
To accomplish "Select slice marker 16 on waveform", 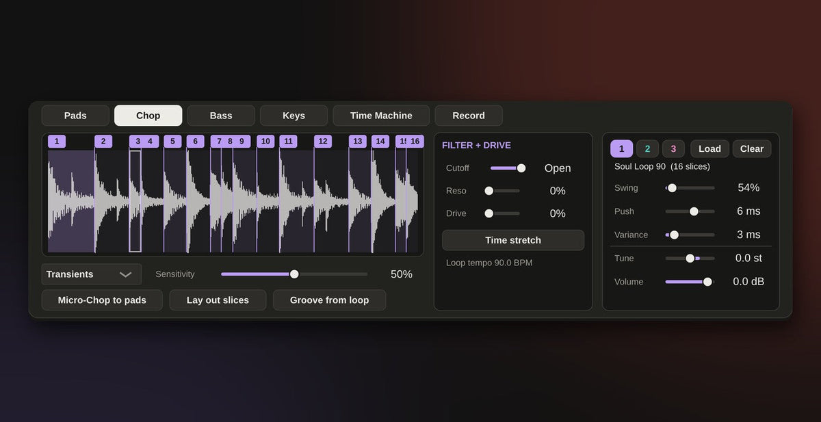I will point(415,142).
